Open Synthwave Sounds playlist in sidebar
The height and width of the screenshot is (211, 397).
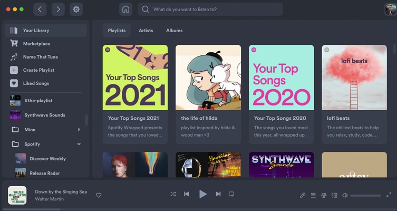(x=46, y=115)
